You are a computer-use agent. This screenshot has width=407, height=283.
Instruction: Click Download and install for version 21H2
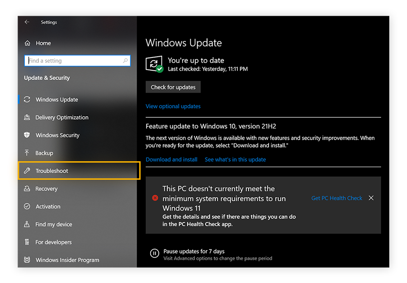171,159
